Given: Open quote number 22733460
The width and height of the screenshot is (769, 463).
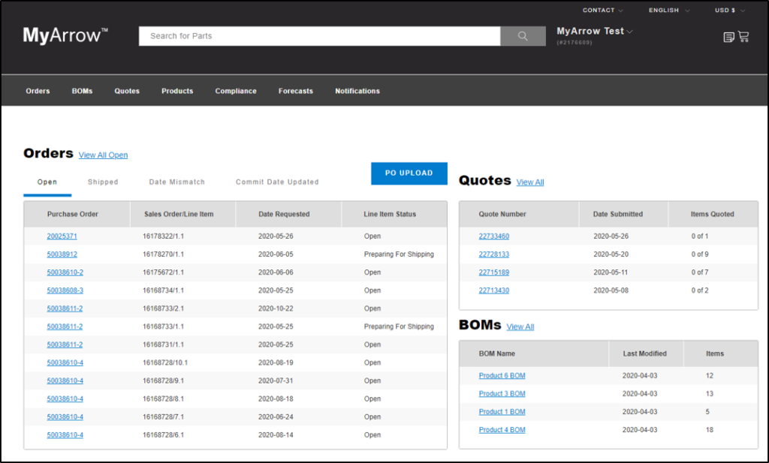Looking at the screenshot, I should [x=494, y=236].
